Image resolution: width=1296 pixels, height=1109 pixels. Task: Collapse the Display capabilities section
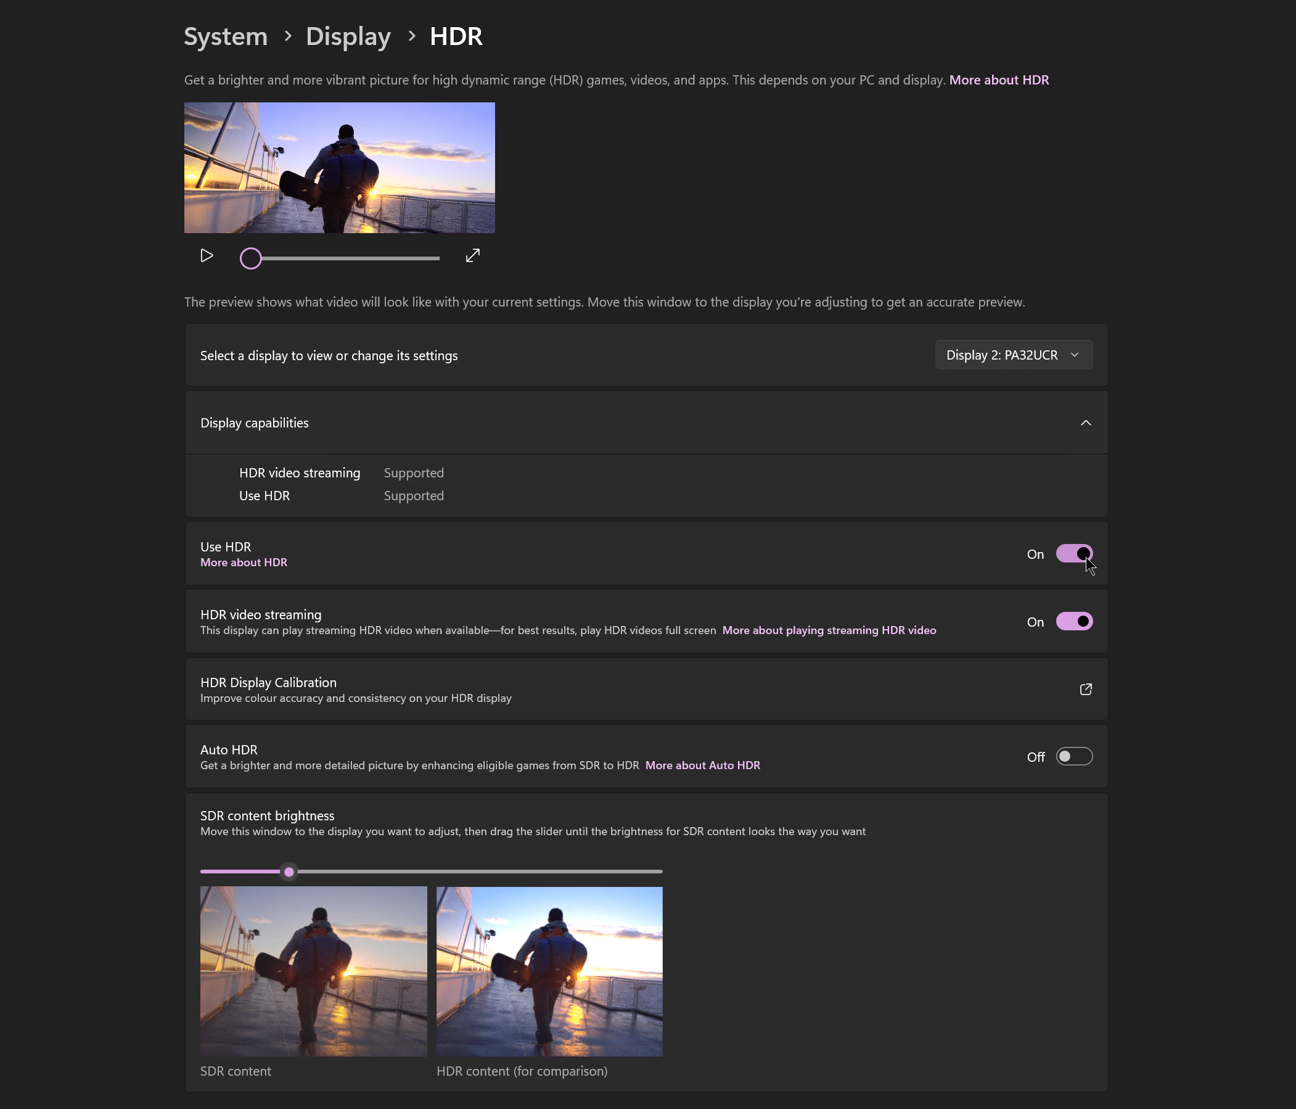pyautogui.click(x=1086, y=423)
